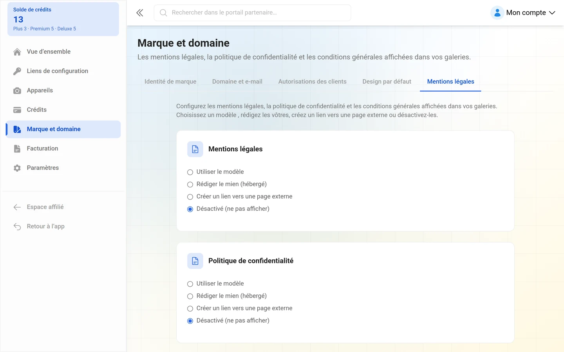This screenshot has width=564, height=352.
Task: Go to the Autorisations des clients tab
Action: coord(313,81)
